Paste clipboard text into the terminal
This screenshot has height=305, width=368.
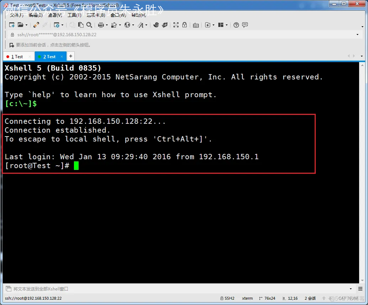81,25
